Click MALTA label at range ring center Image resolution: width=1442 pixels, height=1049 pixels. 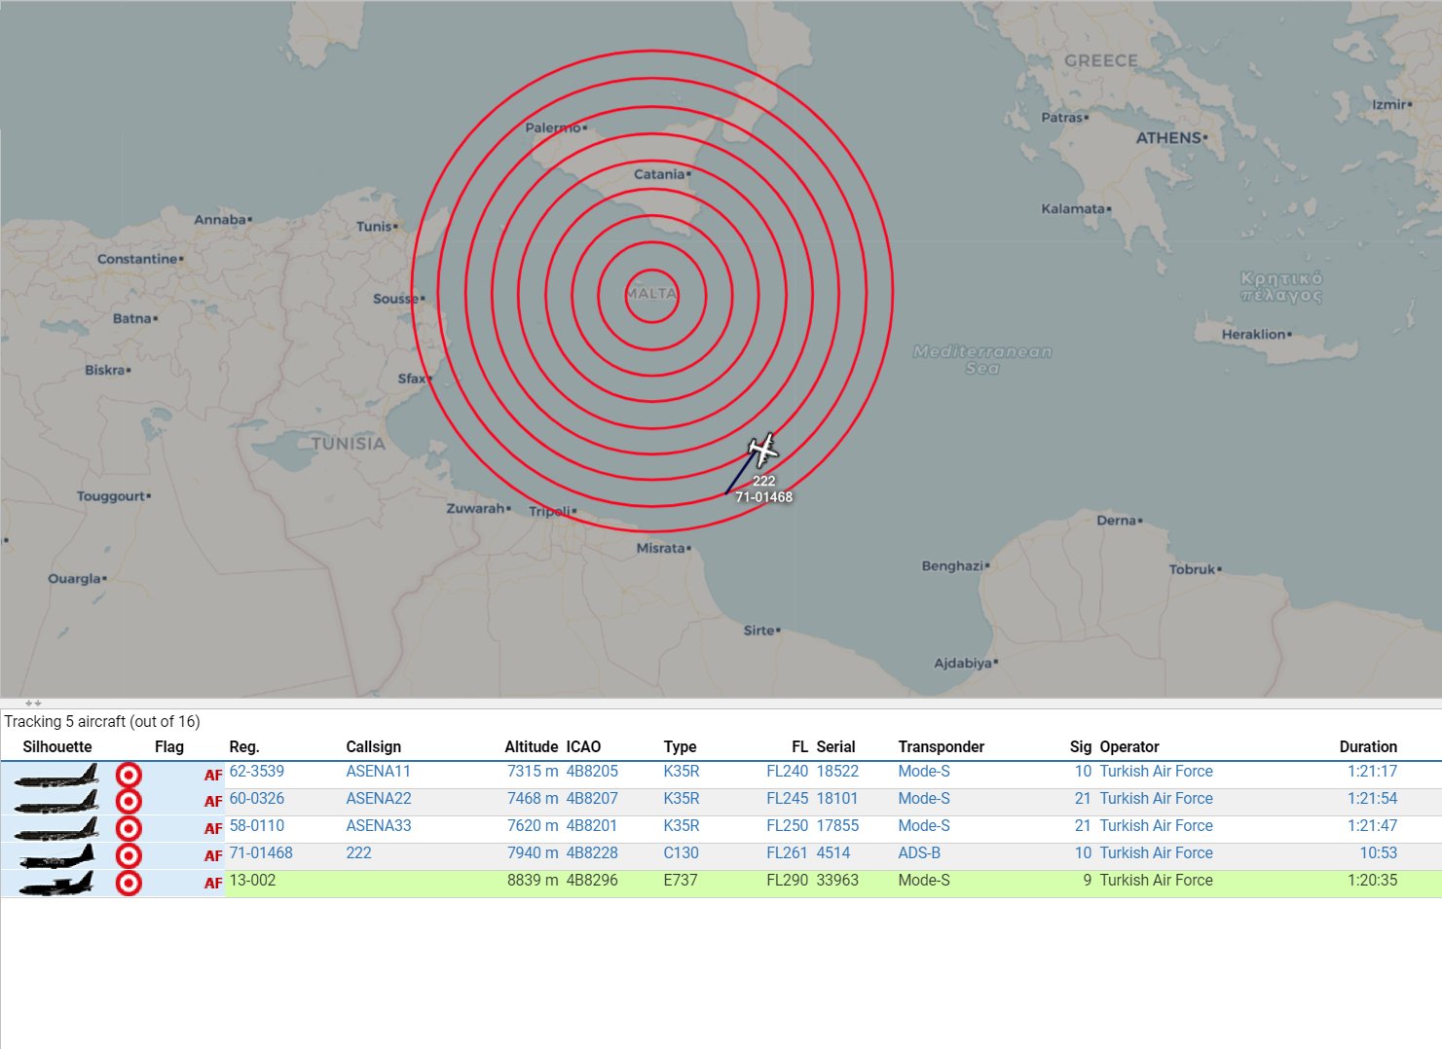point(651,294)
